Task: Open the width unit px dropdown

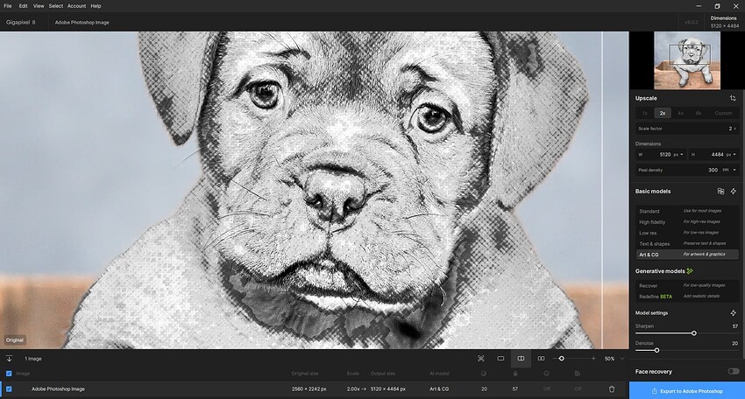Action: click(678, 155)
